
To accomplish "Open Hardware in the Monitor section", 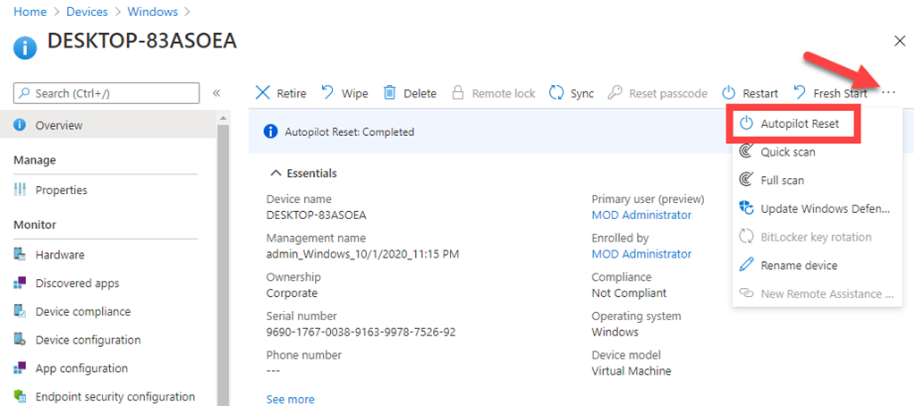I will coord(60,255).
